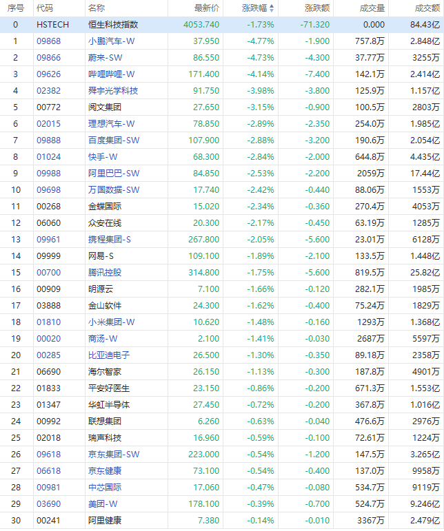This screenshot has height=531, width=444.
Task: Open stock link 小鹏汽车-W
Action: pos(112,41)
